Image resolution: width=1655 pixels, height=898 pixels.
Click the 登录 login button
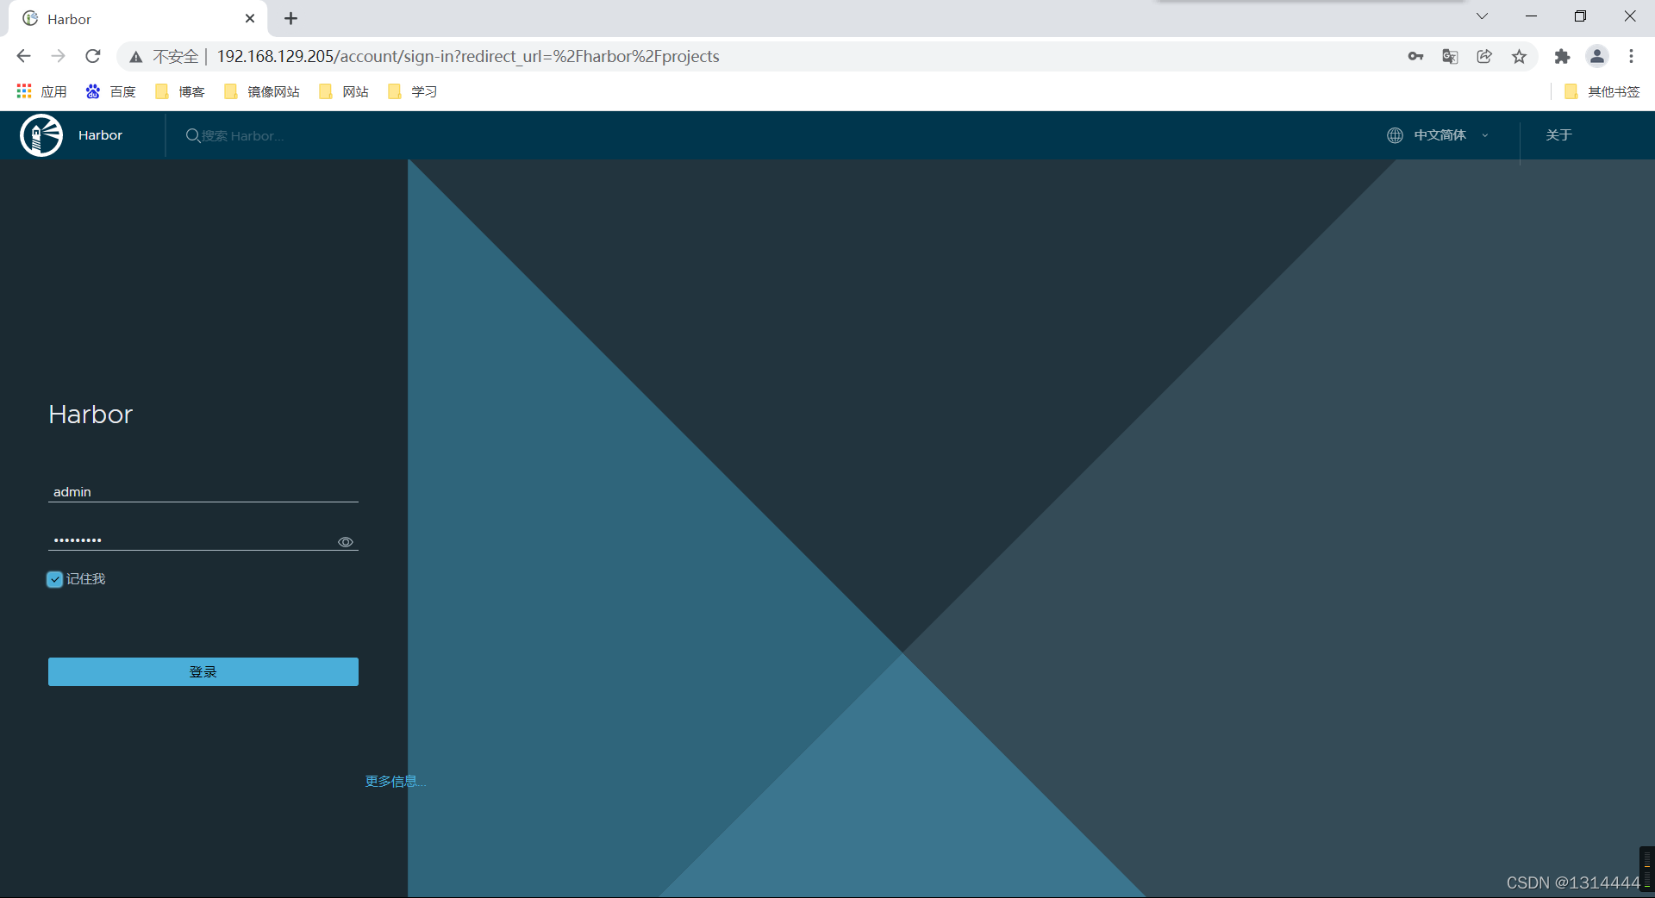click(x=203, y=671)
